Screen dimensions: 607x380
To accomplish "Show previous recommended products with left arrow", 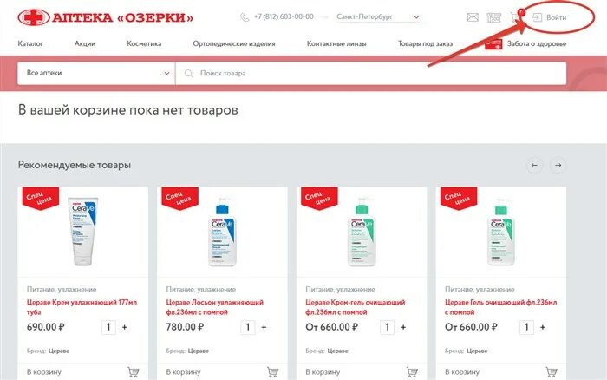I will pyautogui.click(x=534, y=166).
